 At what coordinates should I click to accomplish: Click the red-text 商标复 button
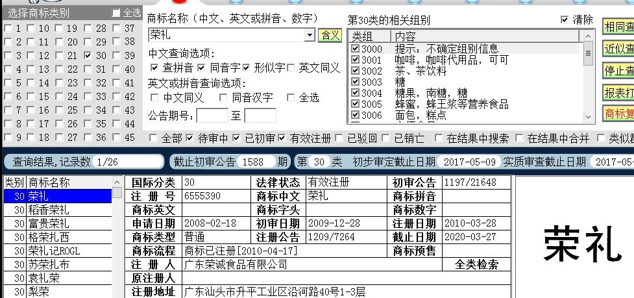pyautogui.click(x=618, y=114)
